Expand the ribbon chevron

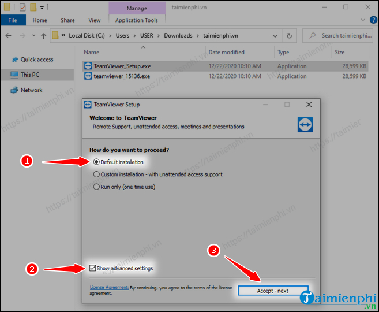pos(363,20)
